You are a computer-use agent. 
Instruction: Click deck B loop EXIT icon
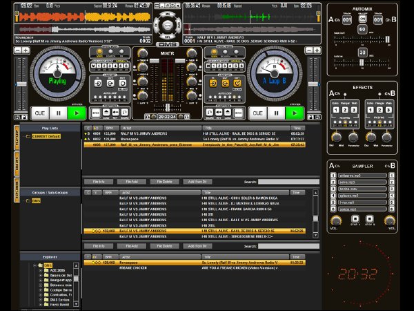[237, 84]
